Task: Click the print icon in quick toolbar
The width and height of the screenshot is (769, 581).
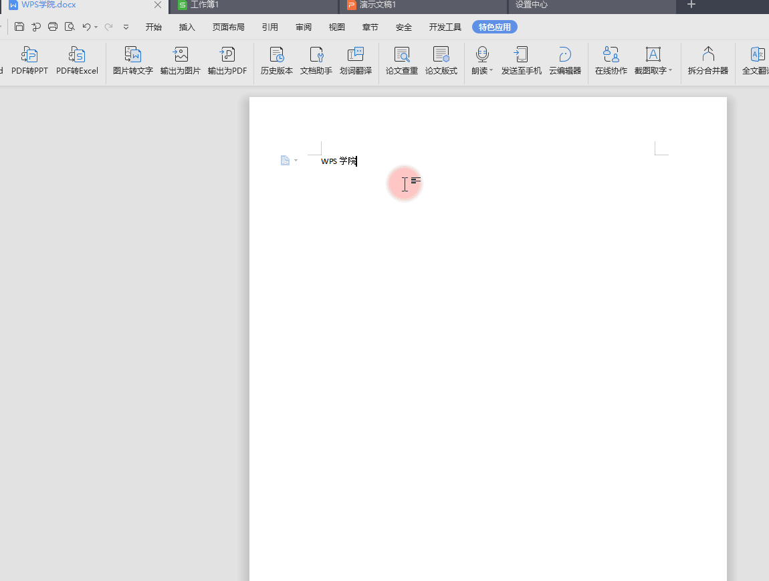Action: [x=52, y=27]
